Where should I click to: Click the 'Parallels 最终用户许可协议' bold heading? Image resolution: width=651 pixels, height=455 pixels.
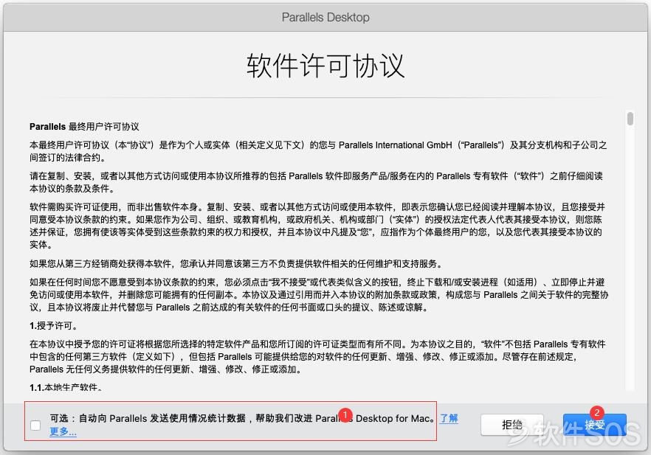pyautogui.click(x=84, y=127)
